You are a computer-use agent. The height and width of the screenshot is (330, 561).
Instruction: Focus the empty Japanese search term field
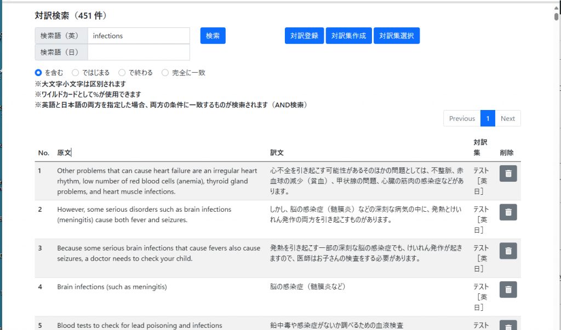[139, 53]
